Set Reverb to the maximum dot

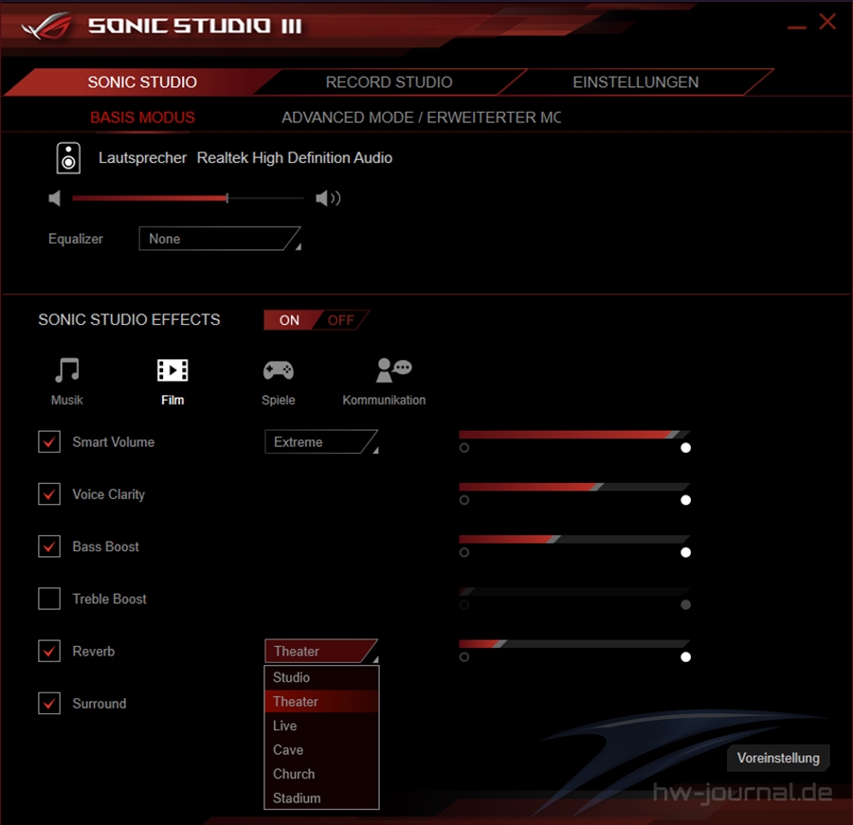click(x=686, y=657)
